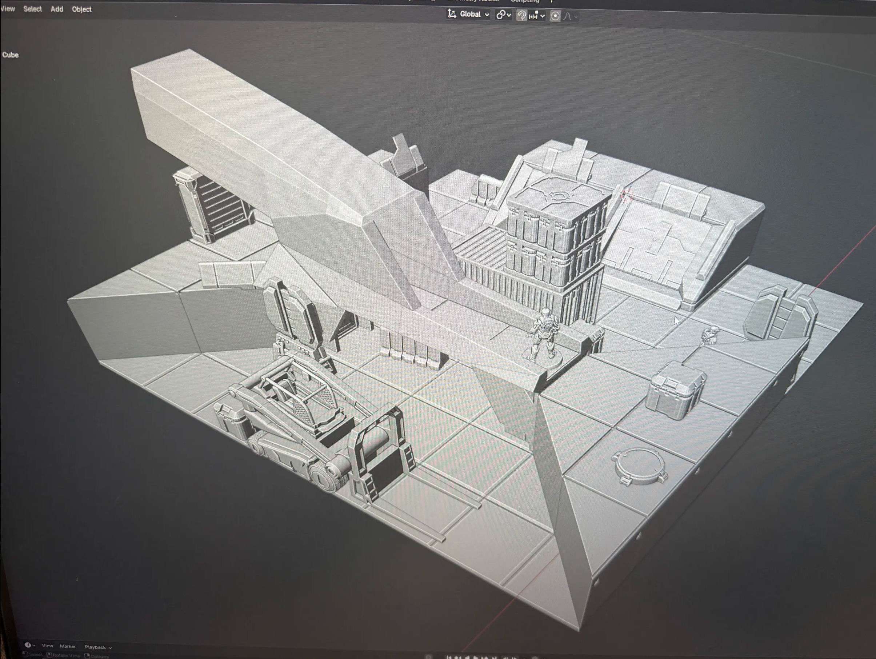Viewport: 876px width, 659px height.
Task: Toggle proportional editing
Action: coord(555,16)
